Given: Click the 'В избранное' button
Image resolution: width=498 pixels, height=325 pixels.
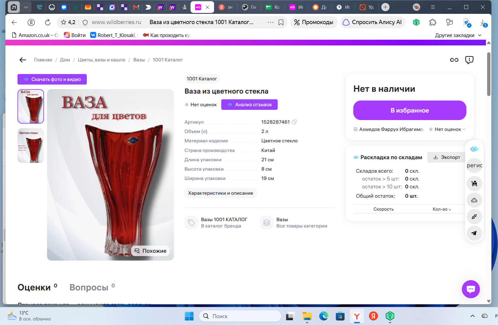Looking at the screenshot, I should (x=410, y=110).
